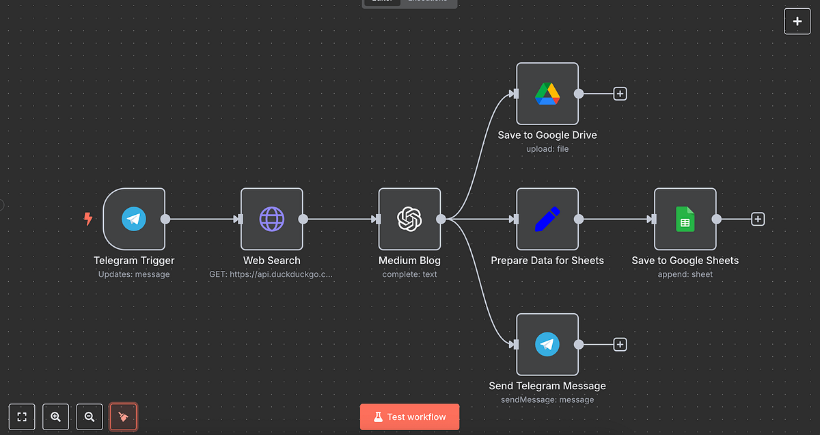Viewport: 820px width, 435px height.
Task: Open the Telegram Trigger node
Action: (134, 219)
